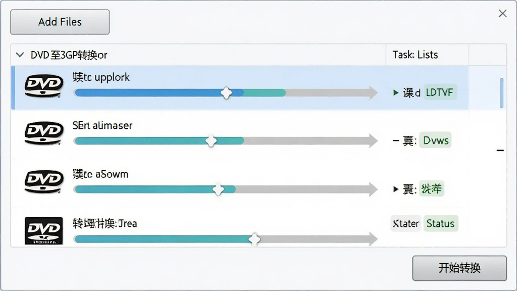
Task: Click the slider handle on upplork progress bar
Action: (226, 93)
